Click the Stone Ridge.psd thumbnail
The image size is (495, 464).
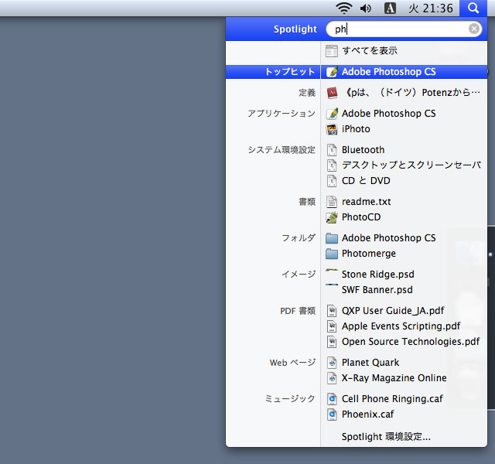pyautogui.click(x=332, y=270)
